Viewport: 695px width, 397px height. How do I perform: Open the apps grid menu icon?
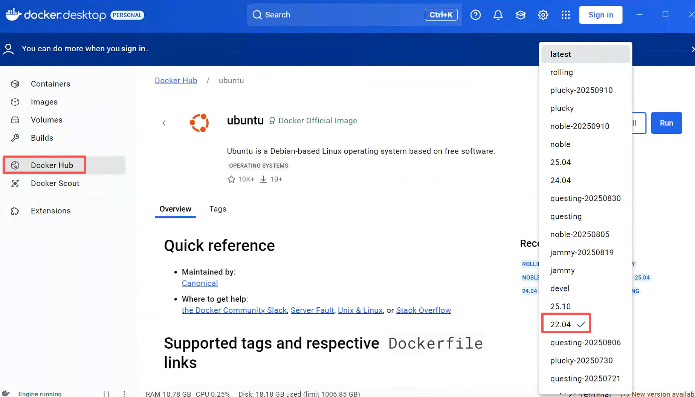pyautogui.click(x=565, y=15)
